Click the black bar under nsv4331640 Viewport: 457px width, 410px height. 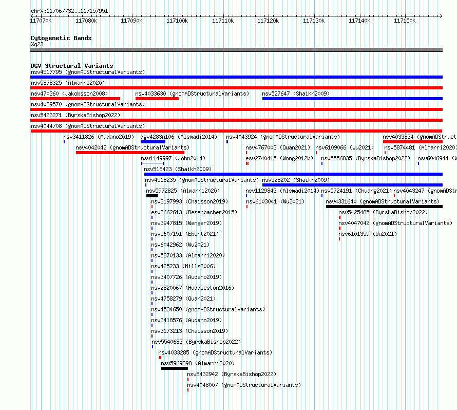pyautogui.click(x=385, y=207)
